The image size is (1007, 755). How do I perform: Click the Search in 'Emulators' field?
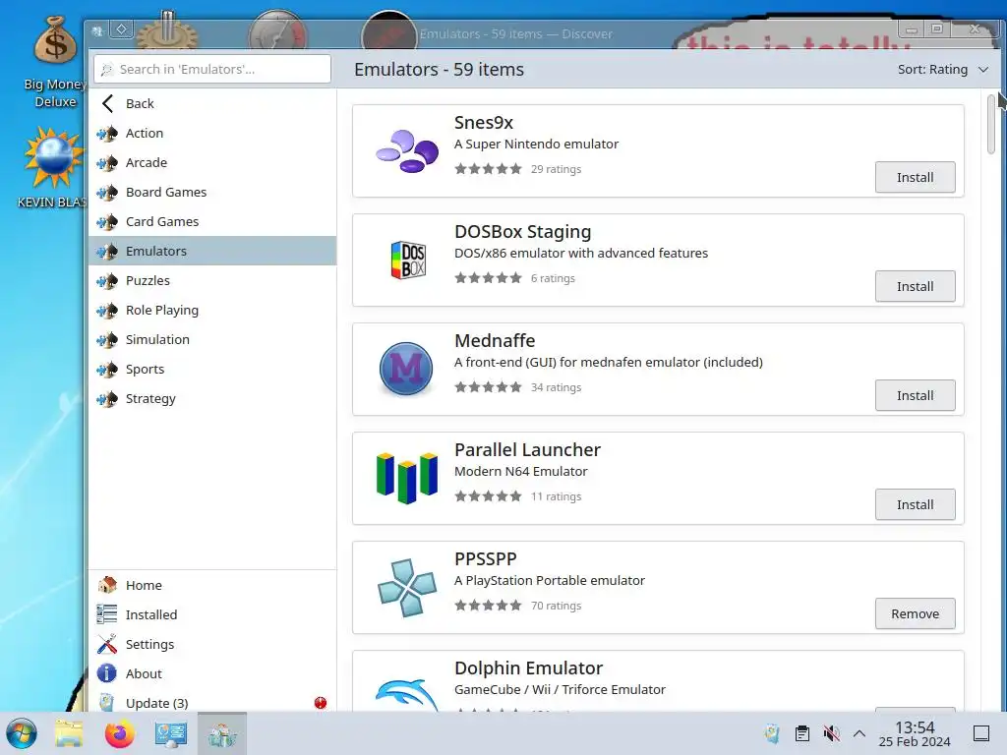[x=212, y=69]
